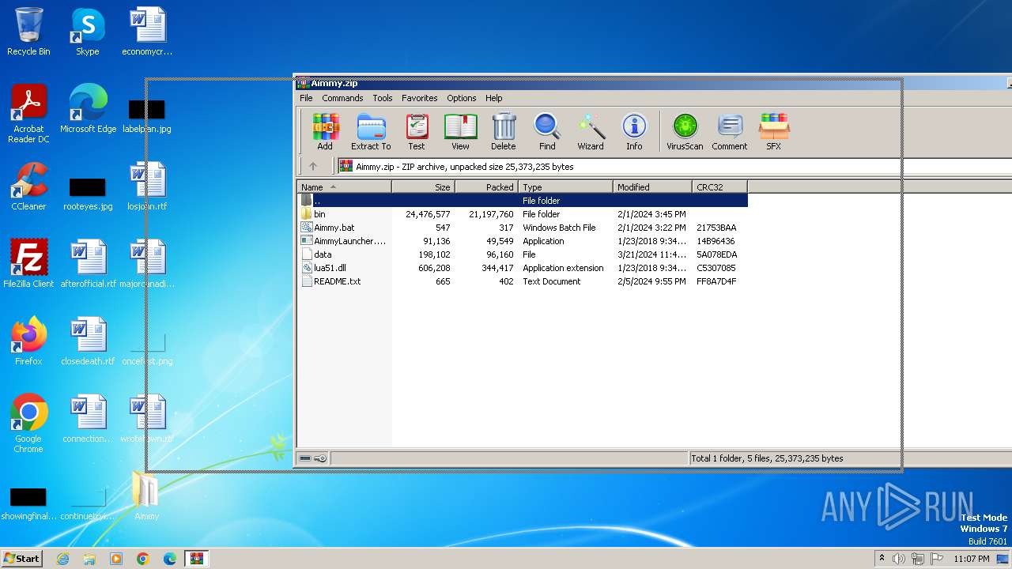Select the parent folder '..' row
The image size is (1012, 569).
point(523,201)
